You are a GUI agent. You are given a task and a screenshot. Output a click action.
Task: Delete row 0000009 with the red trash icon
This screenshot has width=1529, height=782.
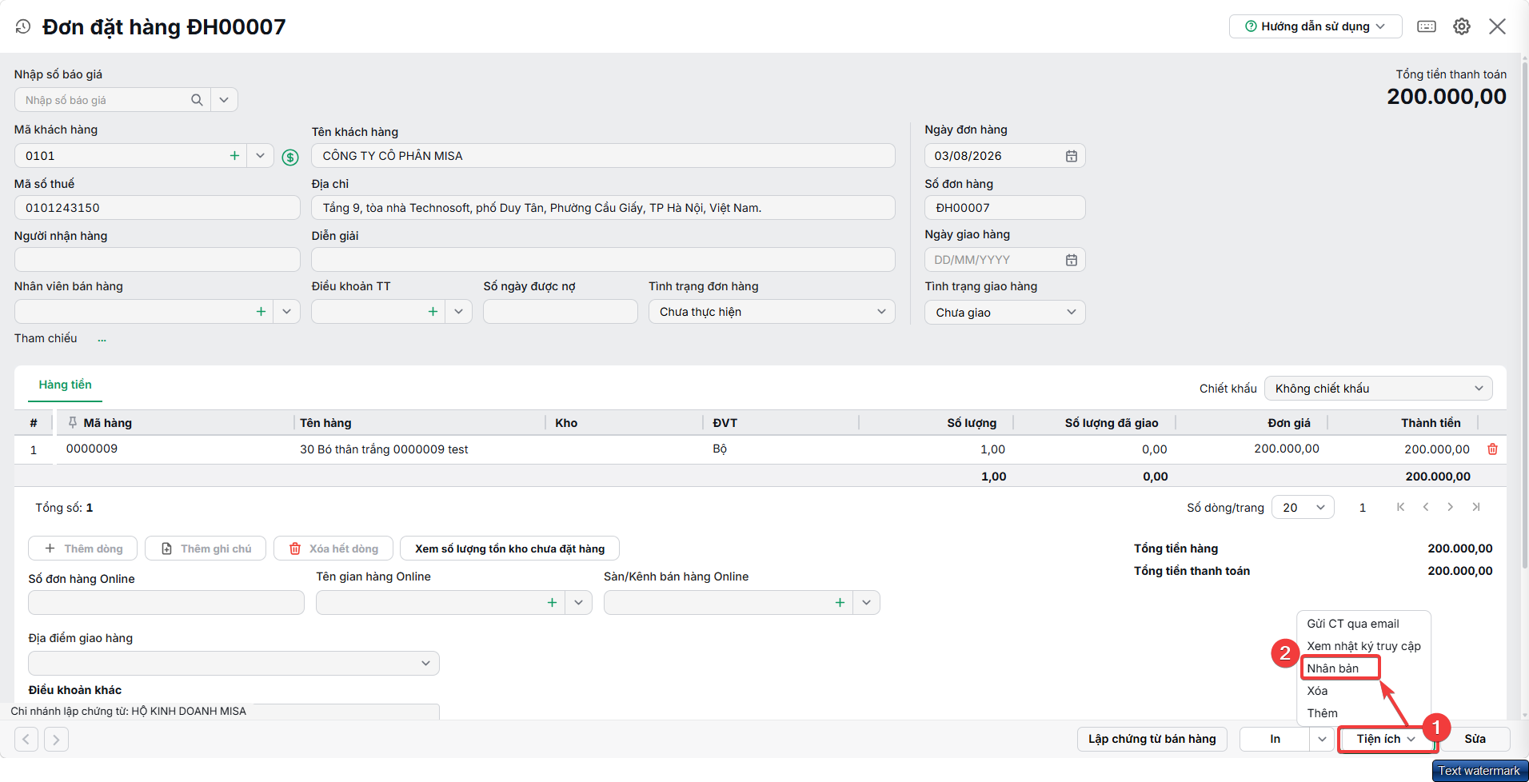pos(1492,449)
